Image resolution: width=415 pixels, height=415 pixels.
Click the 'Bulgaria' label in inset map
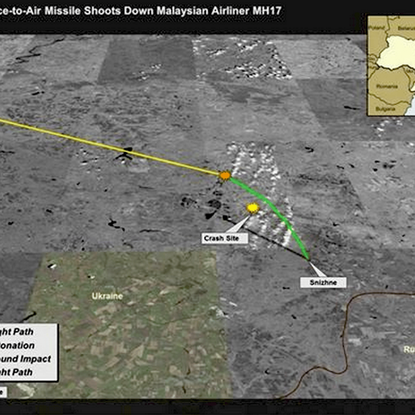click(385, 109)
